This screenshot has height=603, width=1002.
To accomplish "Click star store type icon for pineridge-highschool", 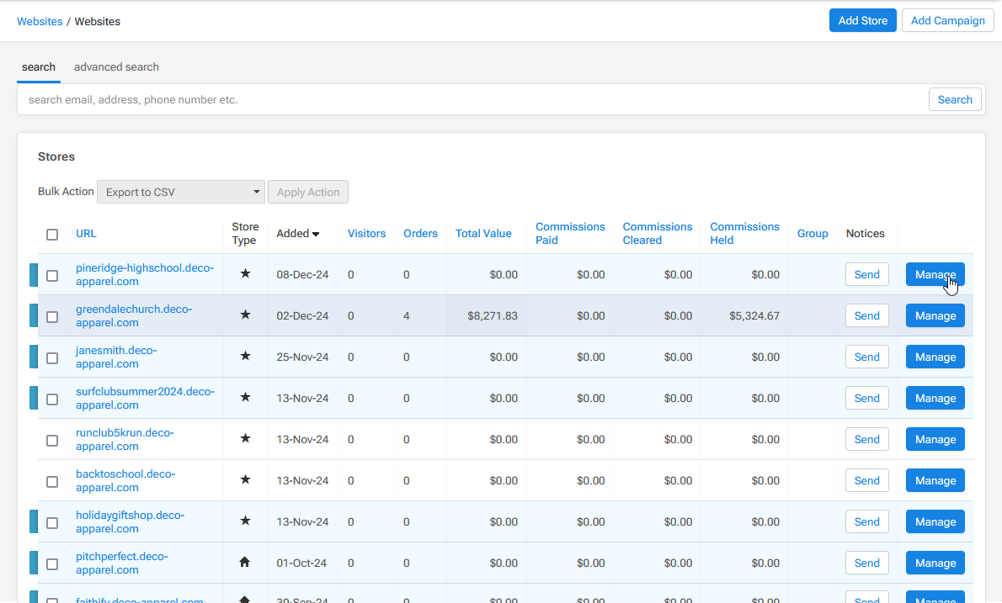I will pos(245,273).
